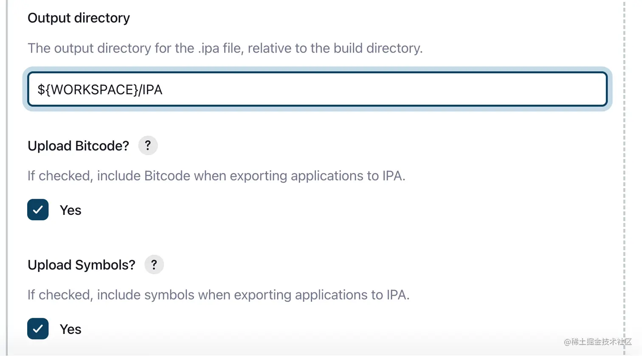
Task: Click the Output directory heading
Action: point(79,18)
